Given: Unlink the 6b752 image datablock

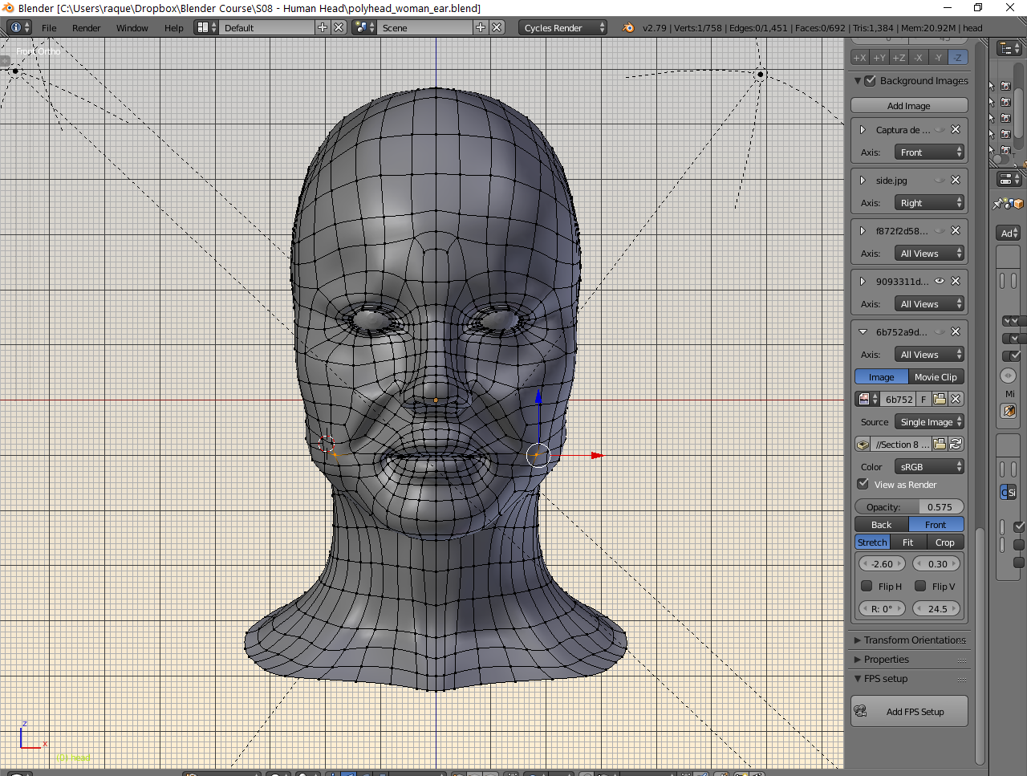Looking at the screenshot, I should (x=956, y=399).
